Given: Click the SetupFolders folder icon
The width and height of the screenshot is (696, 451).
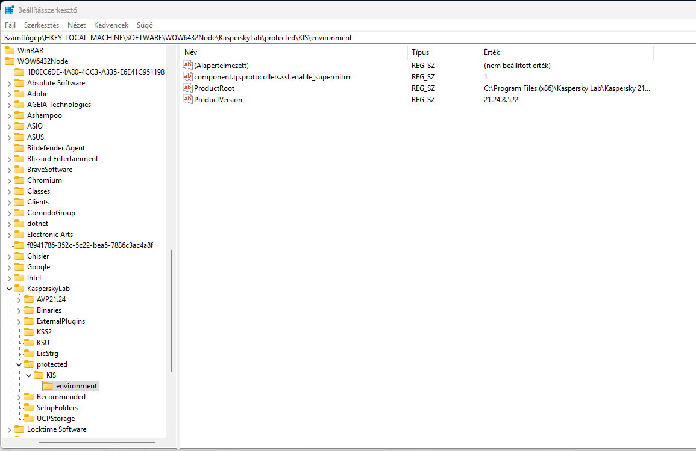Looking at the screenshot, I should [x=29, y=408].
